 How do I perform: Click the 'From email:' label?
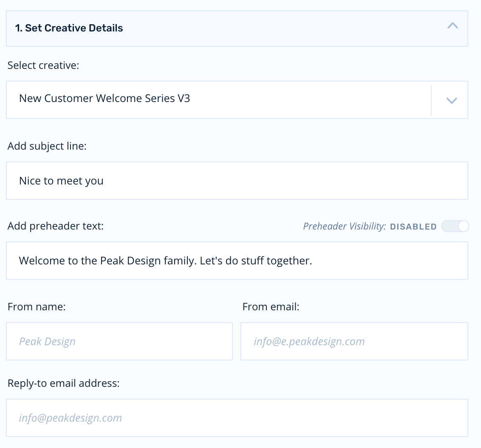pos(271,306)
